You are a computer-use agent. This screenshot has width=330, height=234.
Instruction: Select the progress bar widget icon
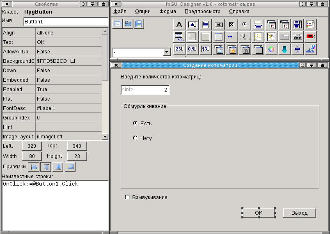[231, 37]
